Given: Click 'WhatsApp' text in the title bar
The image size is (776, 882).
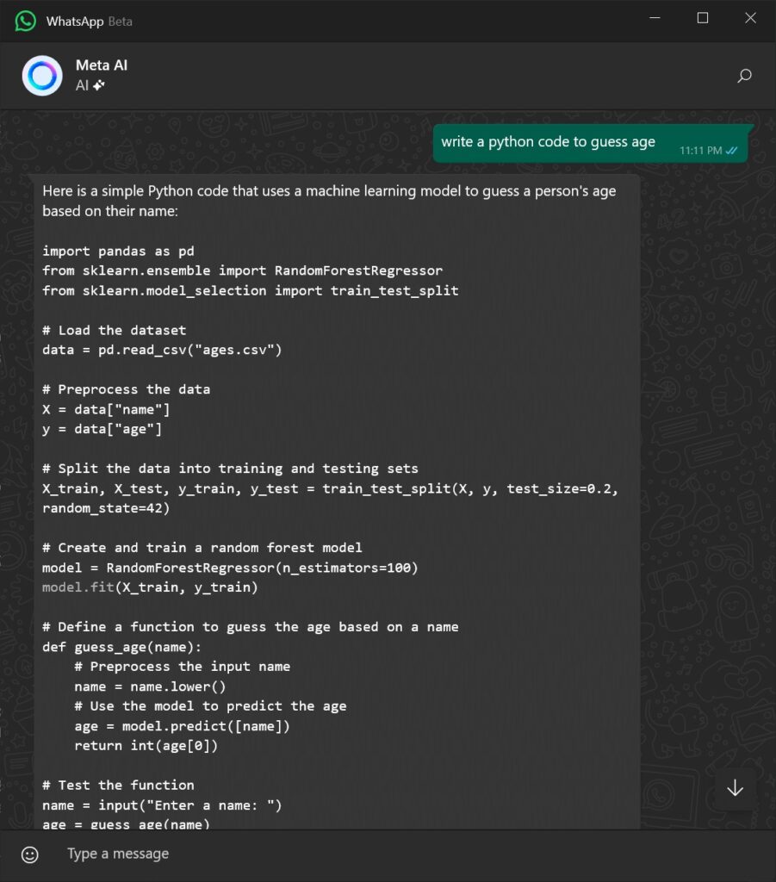Looking at the screenshot, I should click(x=74, y=21).
